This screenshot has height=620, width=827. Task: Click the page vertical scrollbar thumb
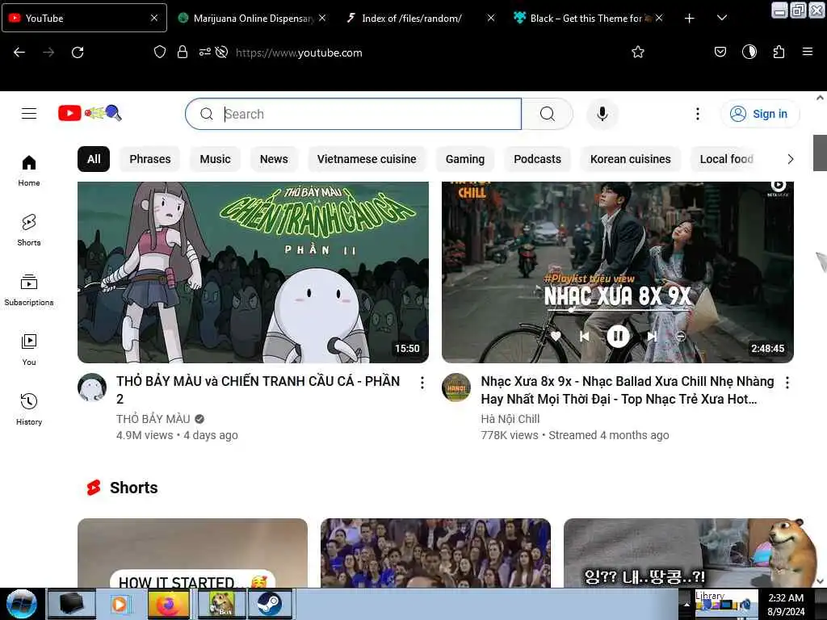pyautogui.click(x=820, y=153)
